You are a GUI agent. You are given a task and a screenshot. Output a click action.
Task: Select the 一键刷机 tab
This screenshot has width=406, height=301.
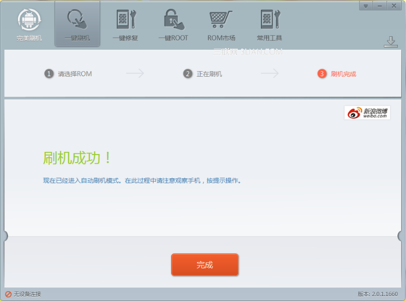point(77,24)
